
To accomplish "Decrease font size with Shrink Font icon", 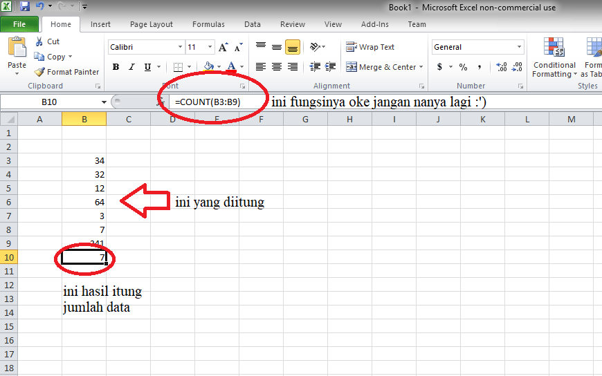I will pyautogui.click(x=239, y=47).
